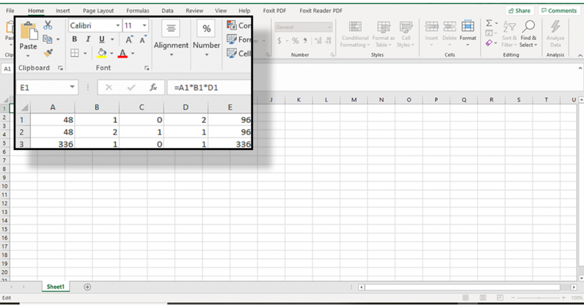The image size is (584, 306).
Task: Switch to the Data tab
Action: click(167, 11)
